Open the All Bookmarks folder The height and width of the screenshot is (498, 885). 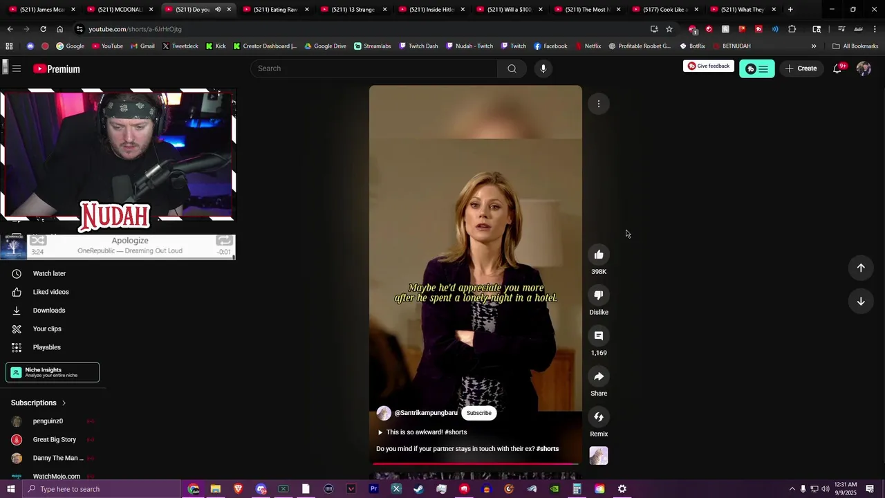click(855, 46)
